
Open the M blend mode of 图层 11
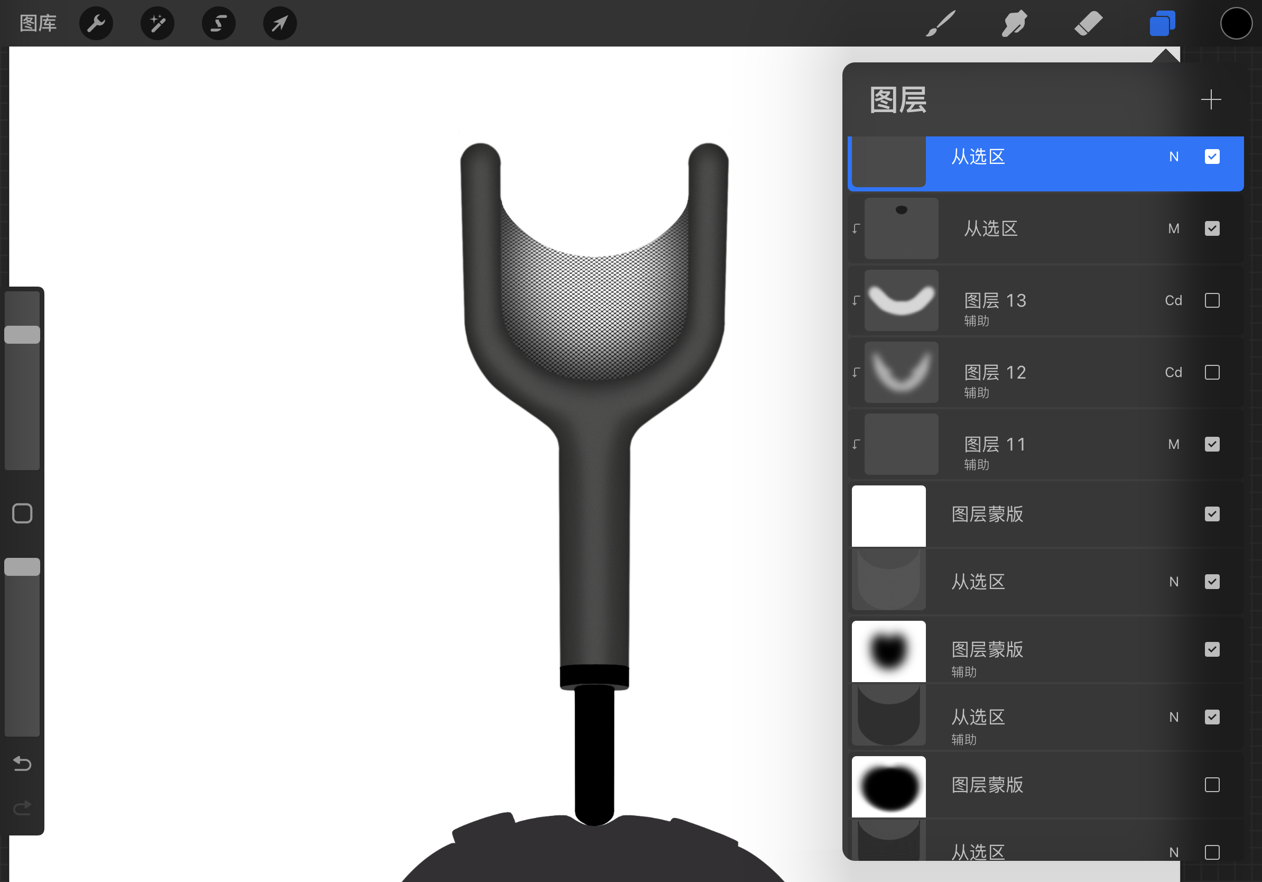(x=1174, y=444)
